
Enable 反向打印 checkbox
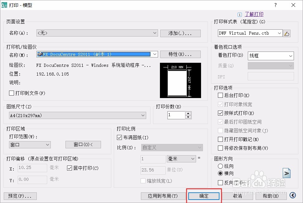pos(220,182)
